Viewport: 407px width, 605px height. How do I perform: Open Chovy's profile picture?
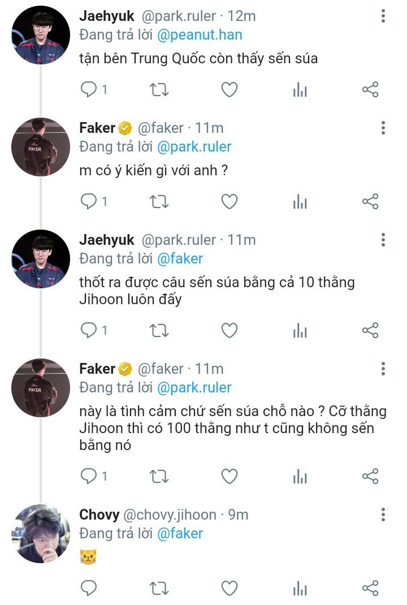41,534
